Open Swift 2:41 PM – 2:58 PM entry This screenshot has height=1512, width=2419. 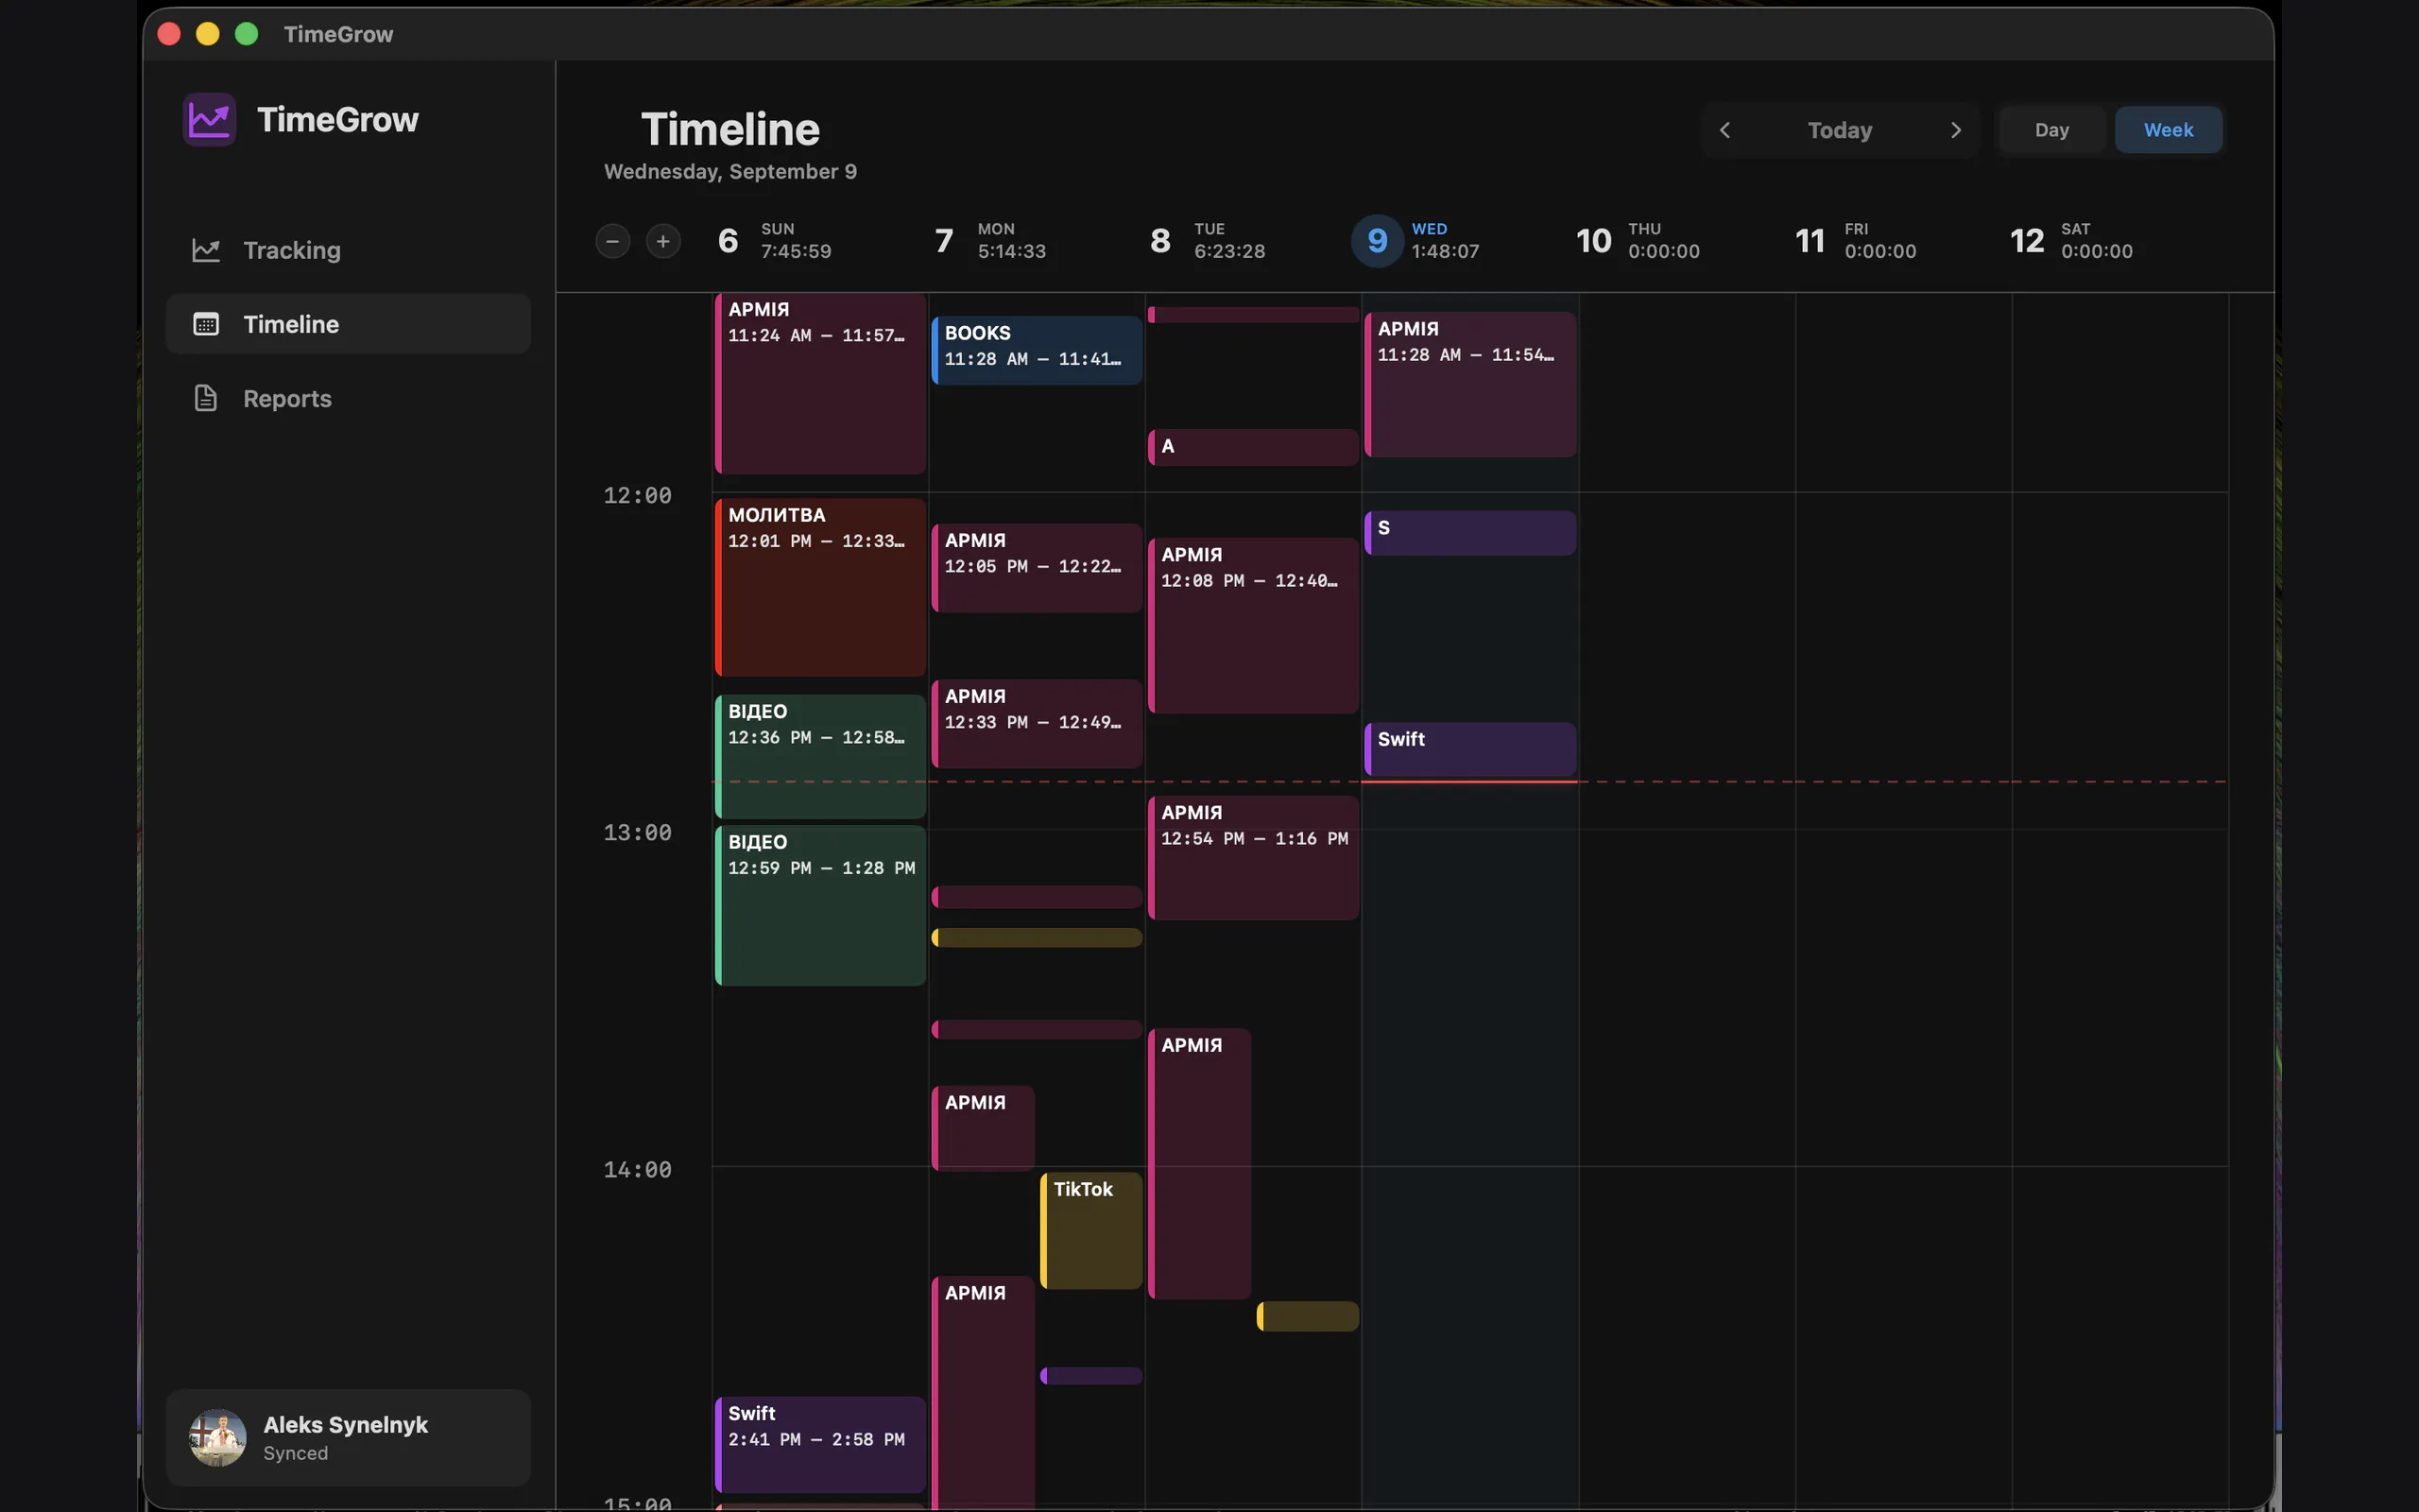[x=820, y=1445]
